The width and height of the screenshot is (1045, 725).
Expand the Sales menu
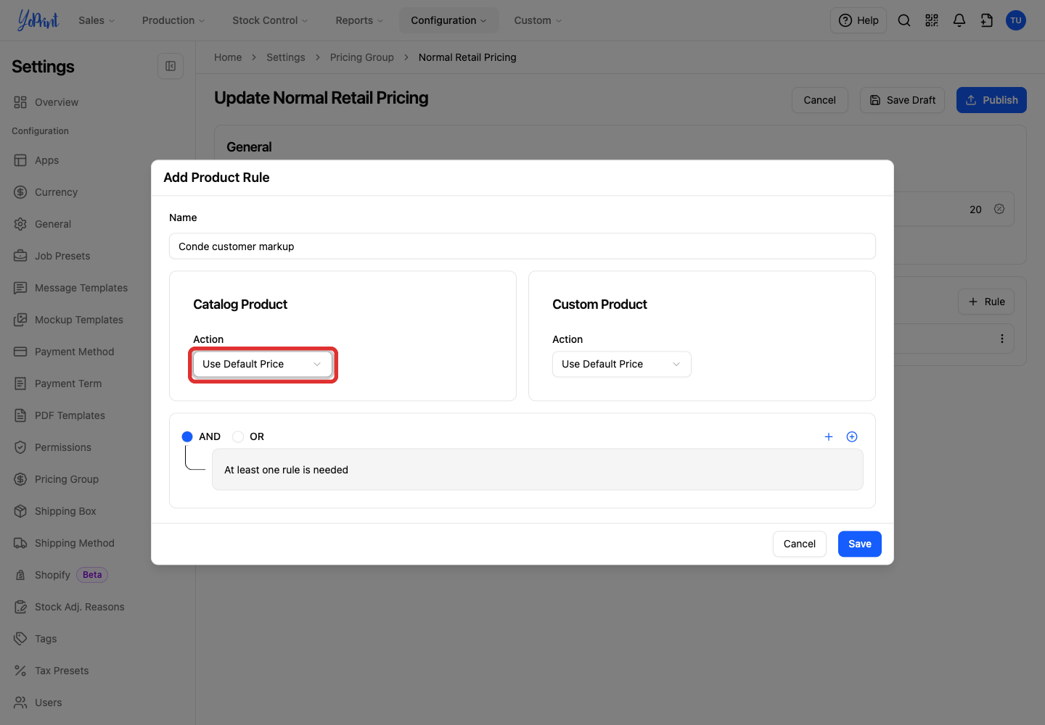pos(97,20)
